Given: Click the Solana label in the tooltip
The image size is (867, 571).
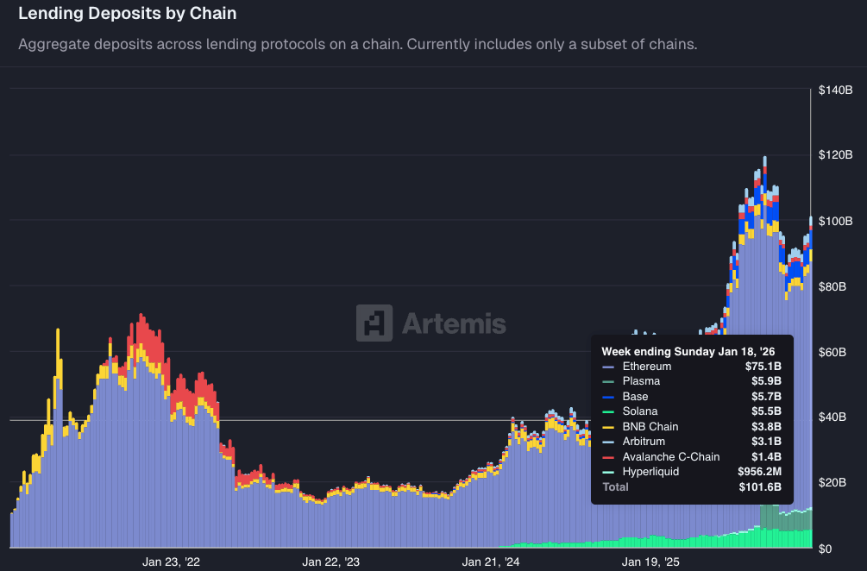Looking at the screenshot, I should (640, 411).
